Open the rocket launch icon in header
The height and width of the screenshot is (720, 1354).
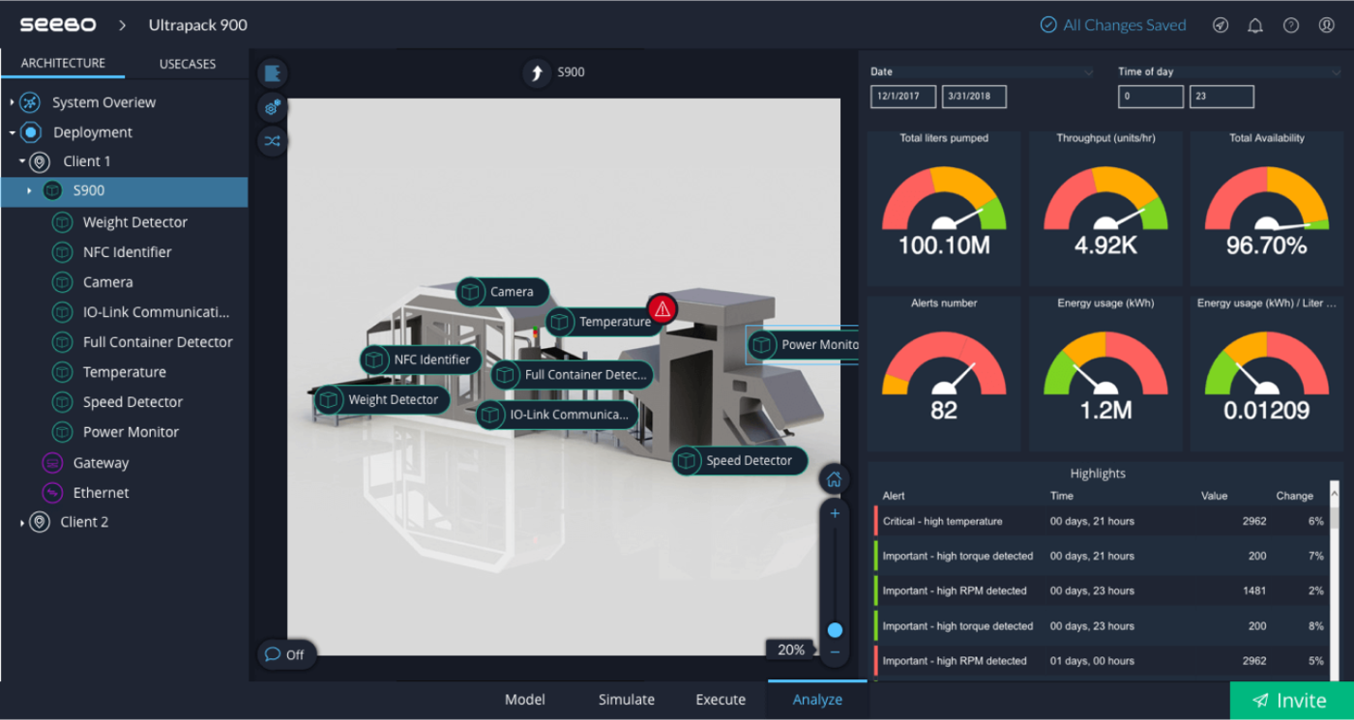[1221, 26]
